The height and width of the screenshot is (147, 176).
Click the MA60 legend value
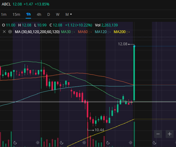85,32
